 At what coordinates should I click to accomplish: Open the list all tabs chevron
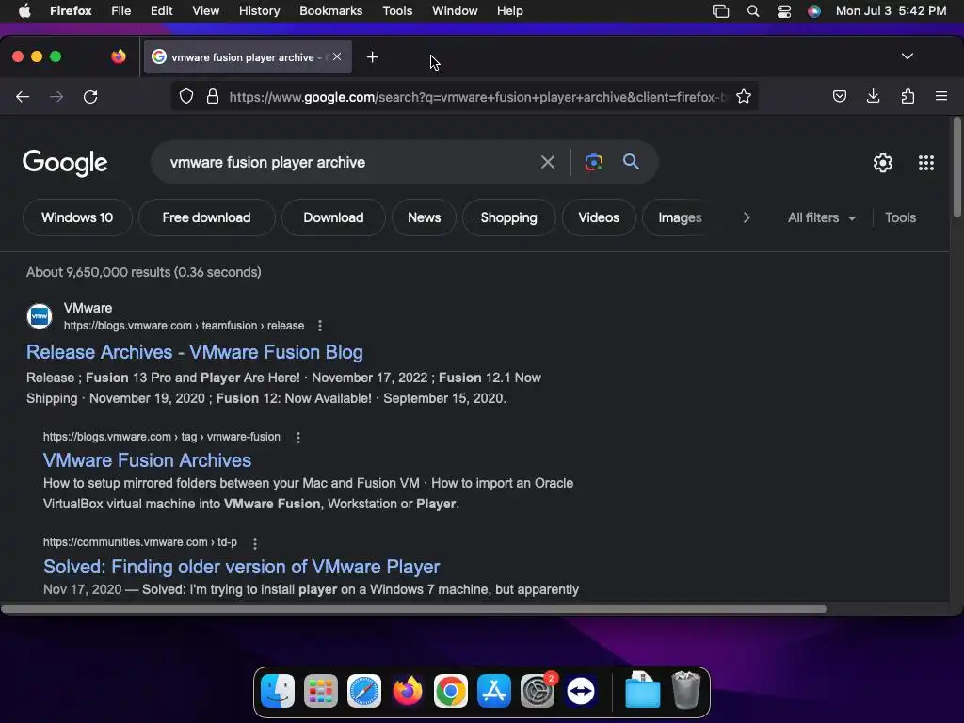point(907,56)
